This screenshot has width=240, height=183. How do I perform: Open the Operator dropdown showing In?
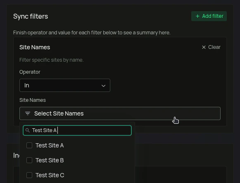point(65,85)
